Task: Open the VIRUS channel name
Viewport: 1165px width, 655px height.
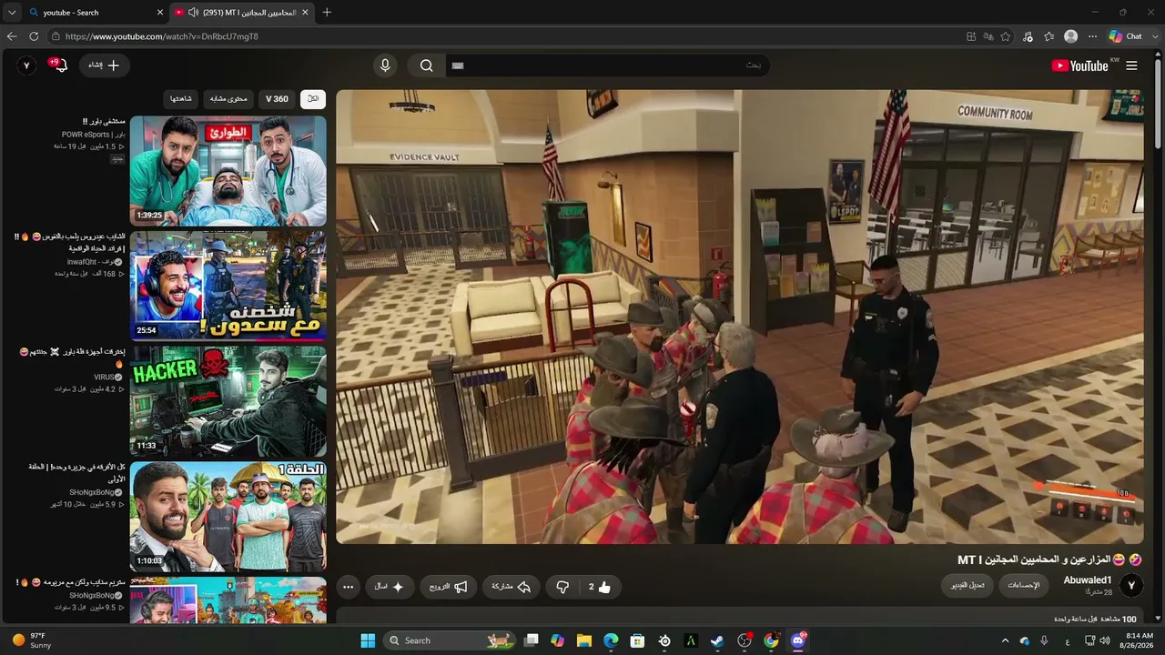Action: pyautogui.click(x=107, y=377)
